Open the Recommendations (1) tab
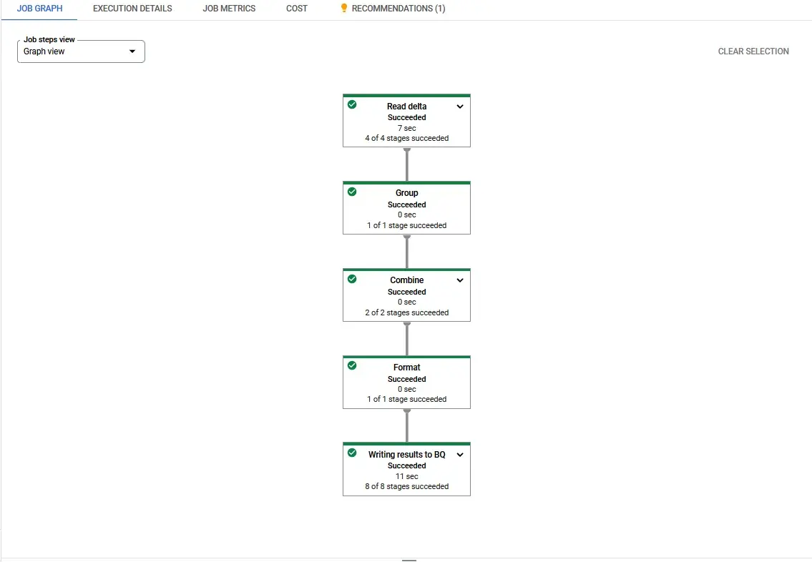This screenshot has height=562, width=812. (393, 9)
